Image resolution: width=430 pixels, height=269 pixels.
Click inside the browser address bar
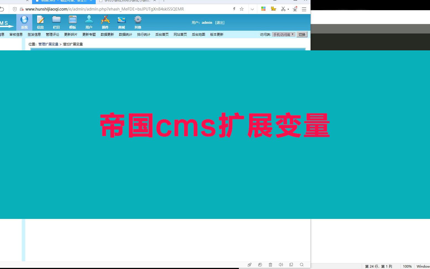(111, 9)
